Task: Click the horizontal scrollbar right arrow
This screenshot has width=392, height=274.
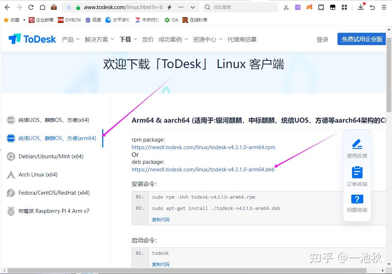Action: (383, 270)
